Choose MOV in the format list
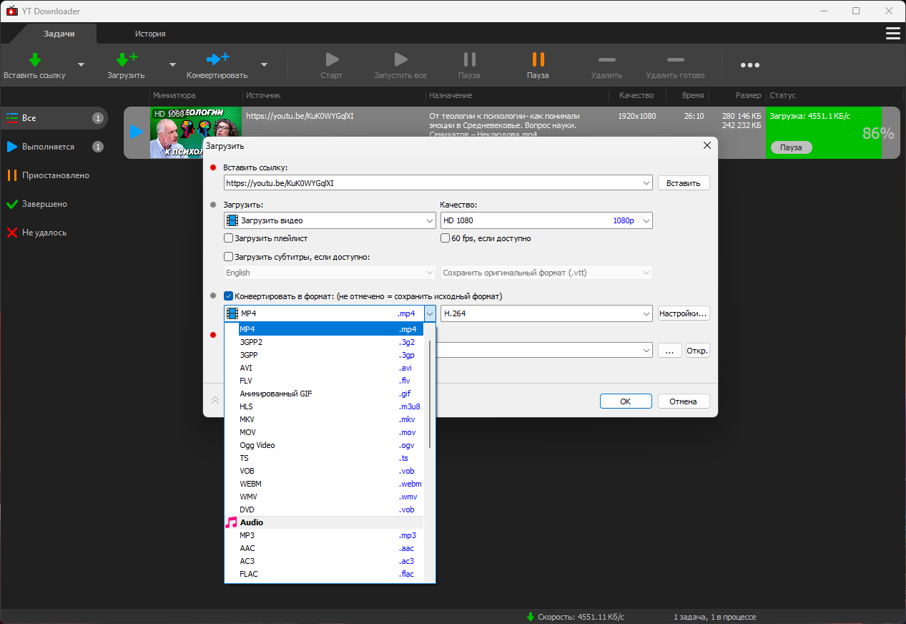The width and height of the screenshot is (906, 624). tap(324, 432)
